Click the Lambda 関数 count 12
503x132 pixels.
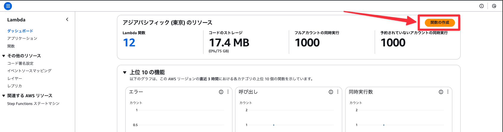[x=129, y=43]
